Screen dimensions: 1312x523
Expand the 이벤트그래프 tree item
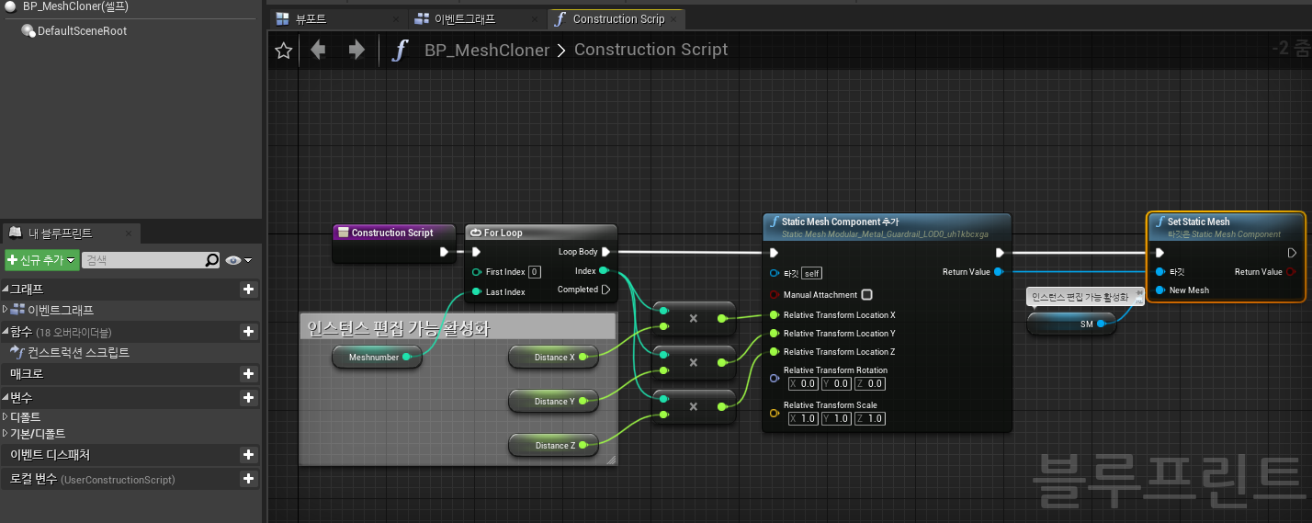click(x=6, y=310)
